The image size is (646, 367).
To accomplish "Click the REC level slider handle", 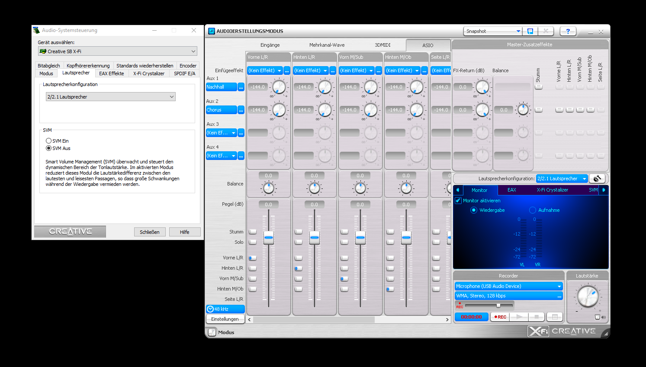I will tap(498, 305).
